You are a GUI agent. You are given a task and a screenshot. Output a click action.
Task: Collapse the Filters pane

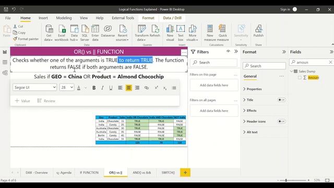point(236,51)
